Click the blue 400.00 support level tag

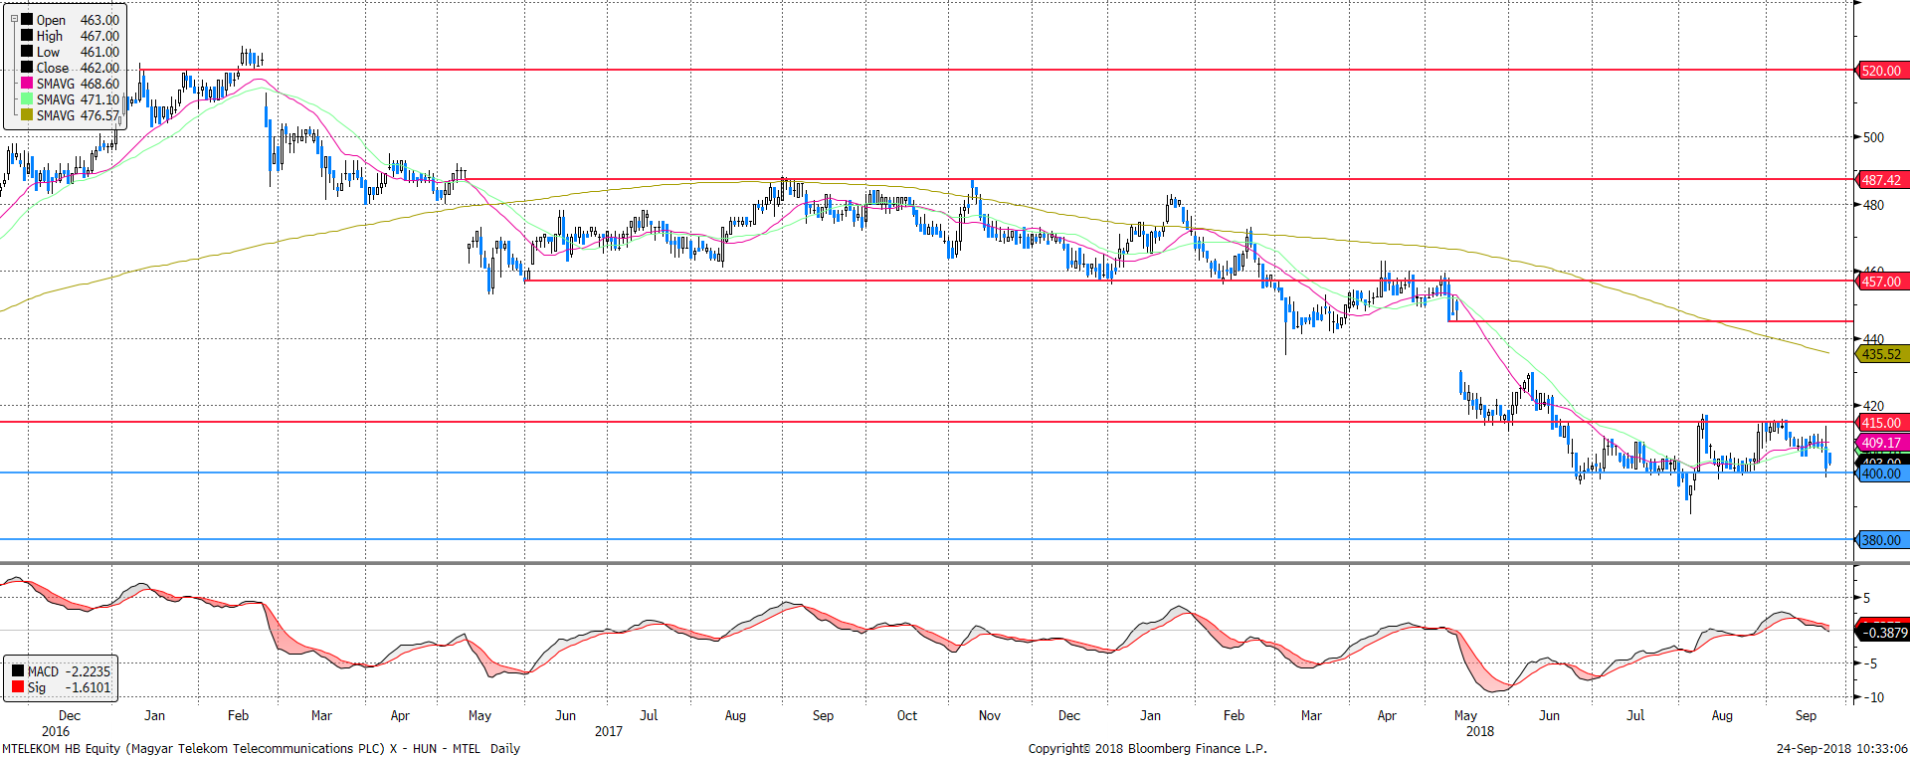pos(1881,473)
